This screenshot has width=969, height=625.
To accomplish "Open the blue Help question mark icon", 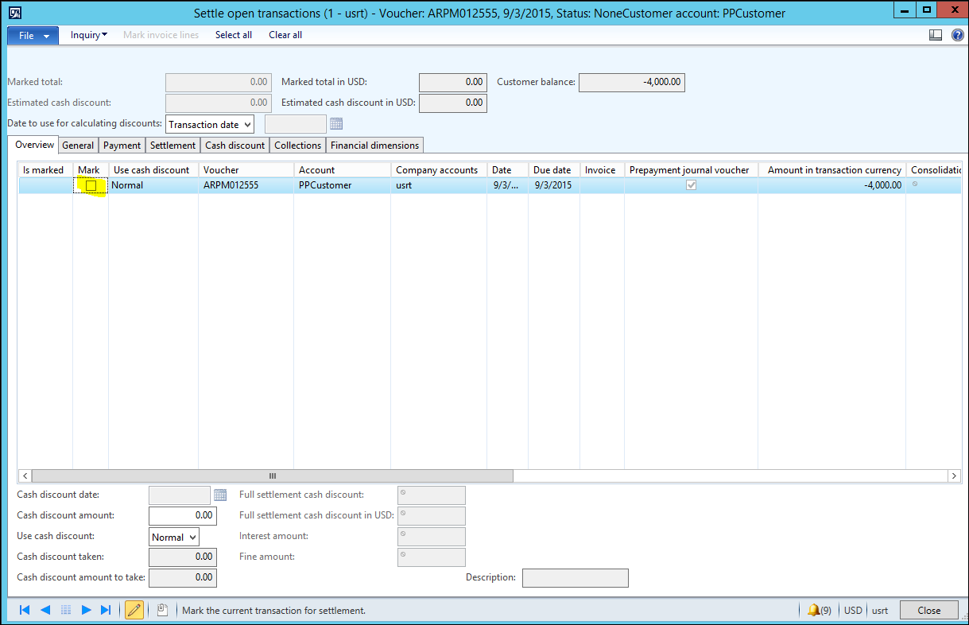I will 957,35.
